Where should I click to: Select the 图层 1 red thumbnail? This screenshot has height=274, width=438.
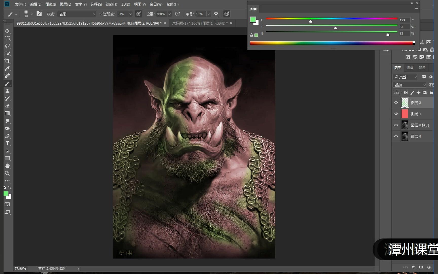point(405,114)
